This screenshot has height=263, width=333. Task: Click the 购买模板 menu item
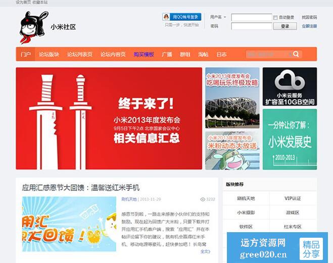[x=144, y=54]
